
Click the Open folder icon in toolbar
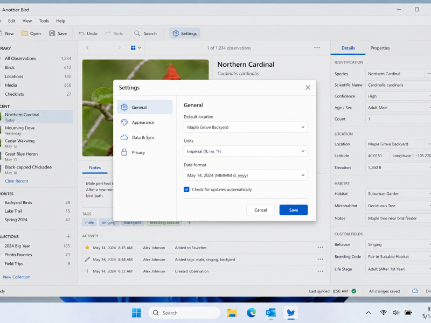click(x=25, y=33)
